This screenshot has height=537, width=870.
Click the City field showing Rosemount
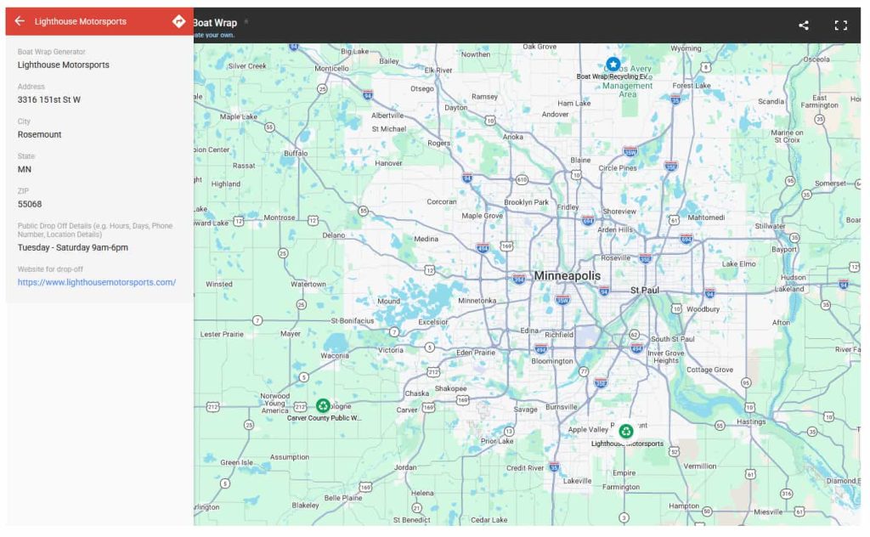pos(39,134)
